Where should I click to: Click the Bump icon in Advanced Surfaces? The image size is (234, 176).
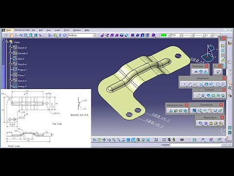tap(171, 111)
